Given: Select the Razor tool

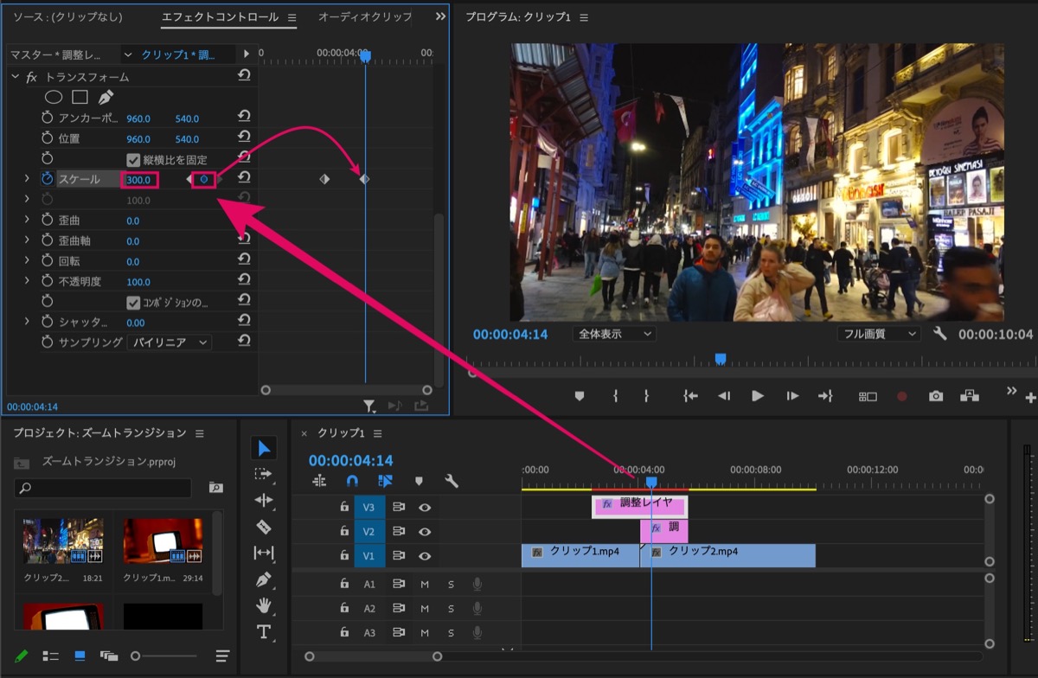Looking at the screenshot, I should coord(264,527).
